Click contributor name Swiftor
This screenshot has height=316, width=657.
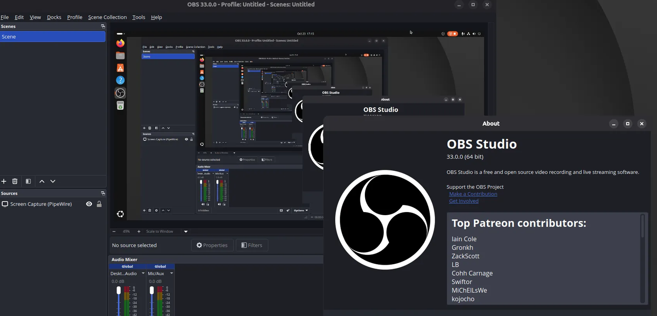[x=462, y=282]
